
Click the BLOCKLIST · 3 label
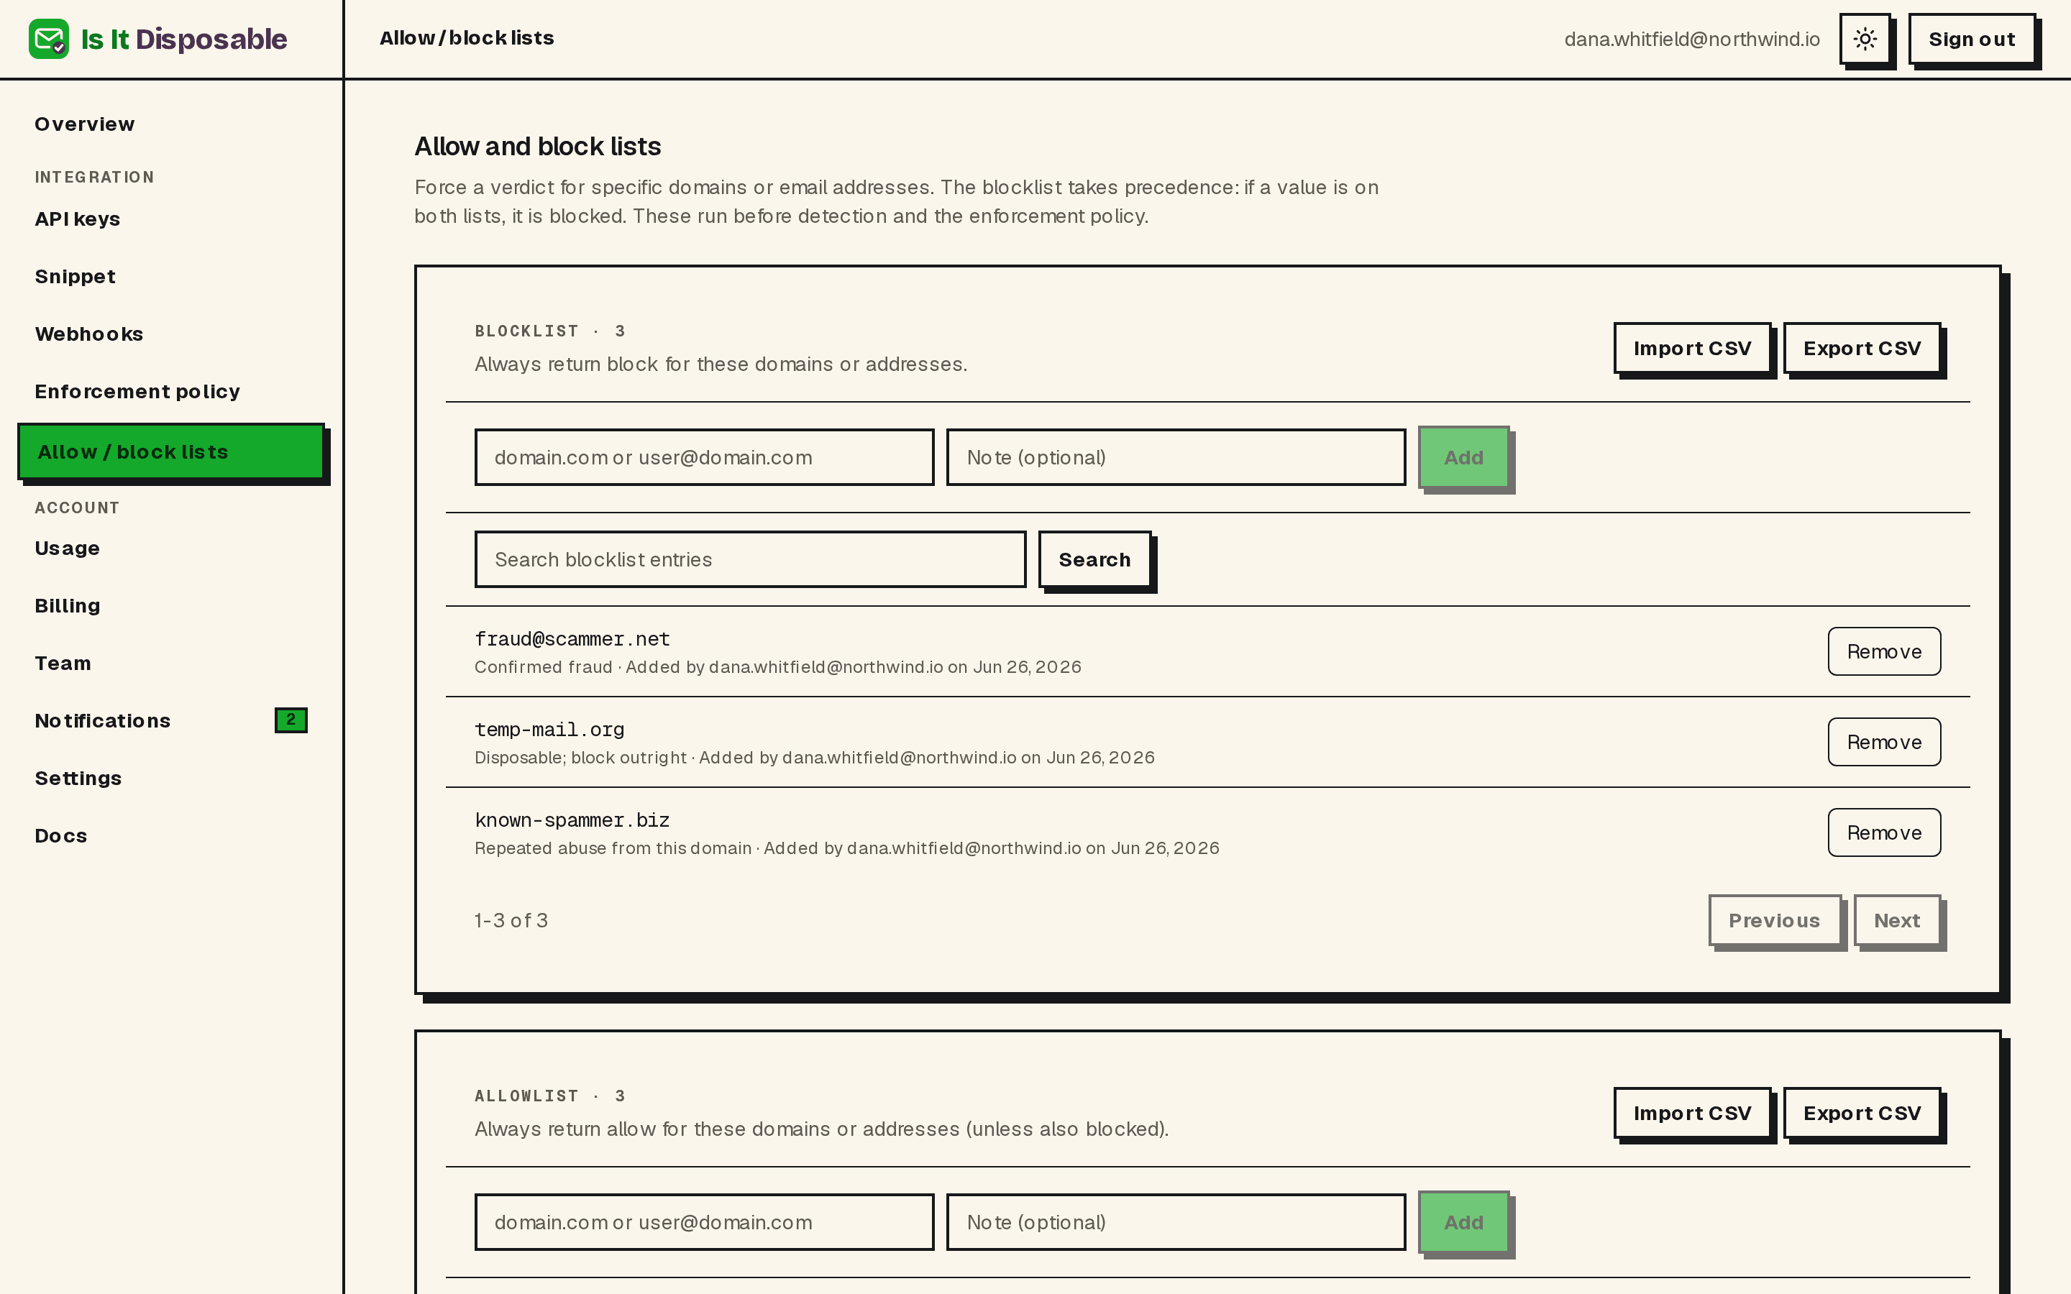(x=550, y=331)
